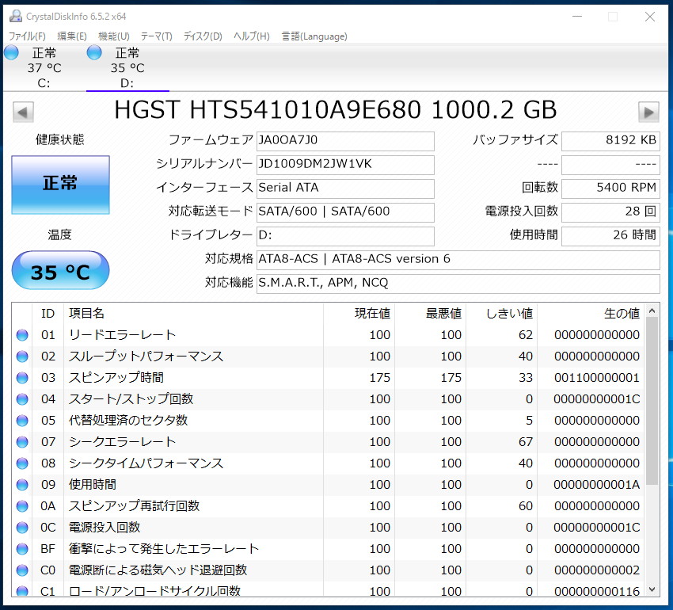This screenshot has width=673, height=610.
Task: Select the 電源断による磁気ヘッド退避回数 attribute name
Action: (158, 570)
